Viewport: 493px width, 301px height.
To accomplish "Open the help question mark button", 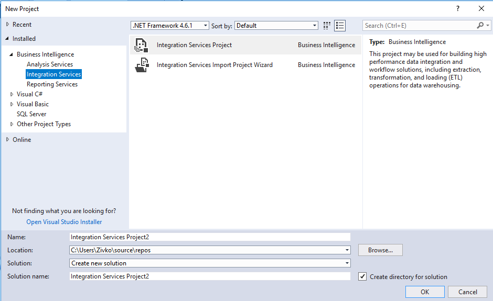I will [458, 8].
